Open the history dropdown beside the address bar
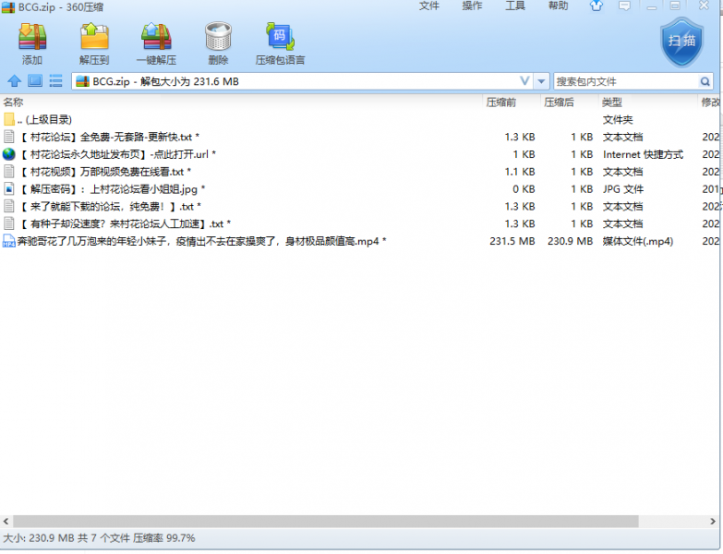 point(542,81)
